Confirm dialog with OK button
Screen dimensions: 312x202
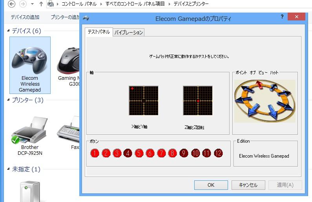211,185
